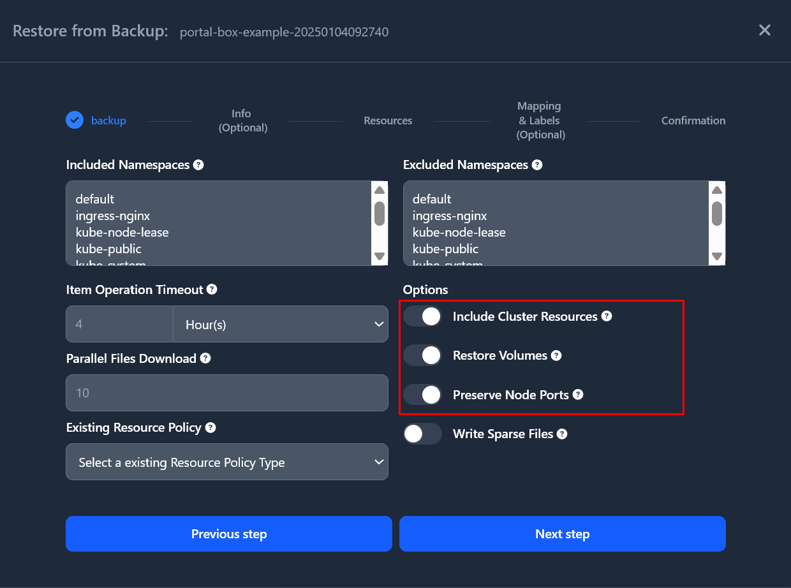
Task: Go to the Resources wizard step
Action: coord(388,121)
